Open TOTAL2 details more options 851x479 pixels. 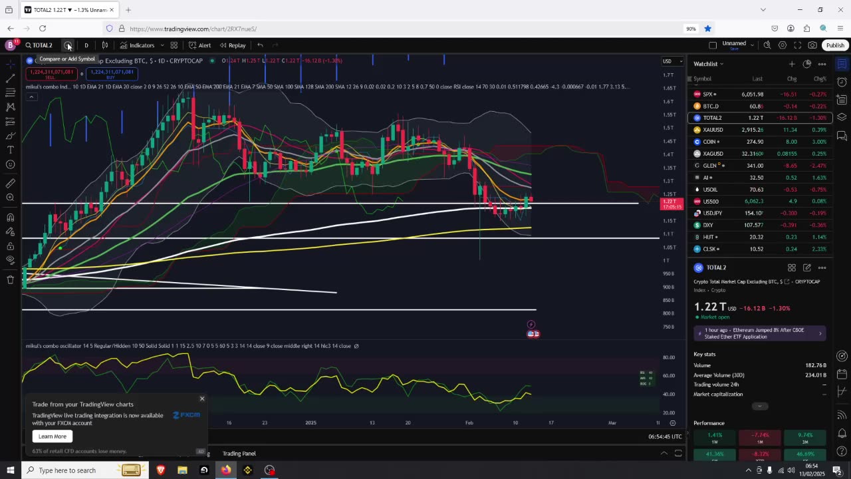822,267
